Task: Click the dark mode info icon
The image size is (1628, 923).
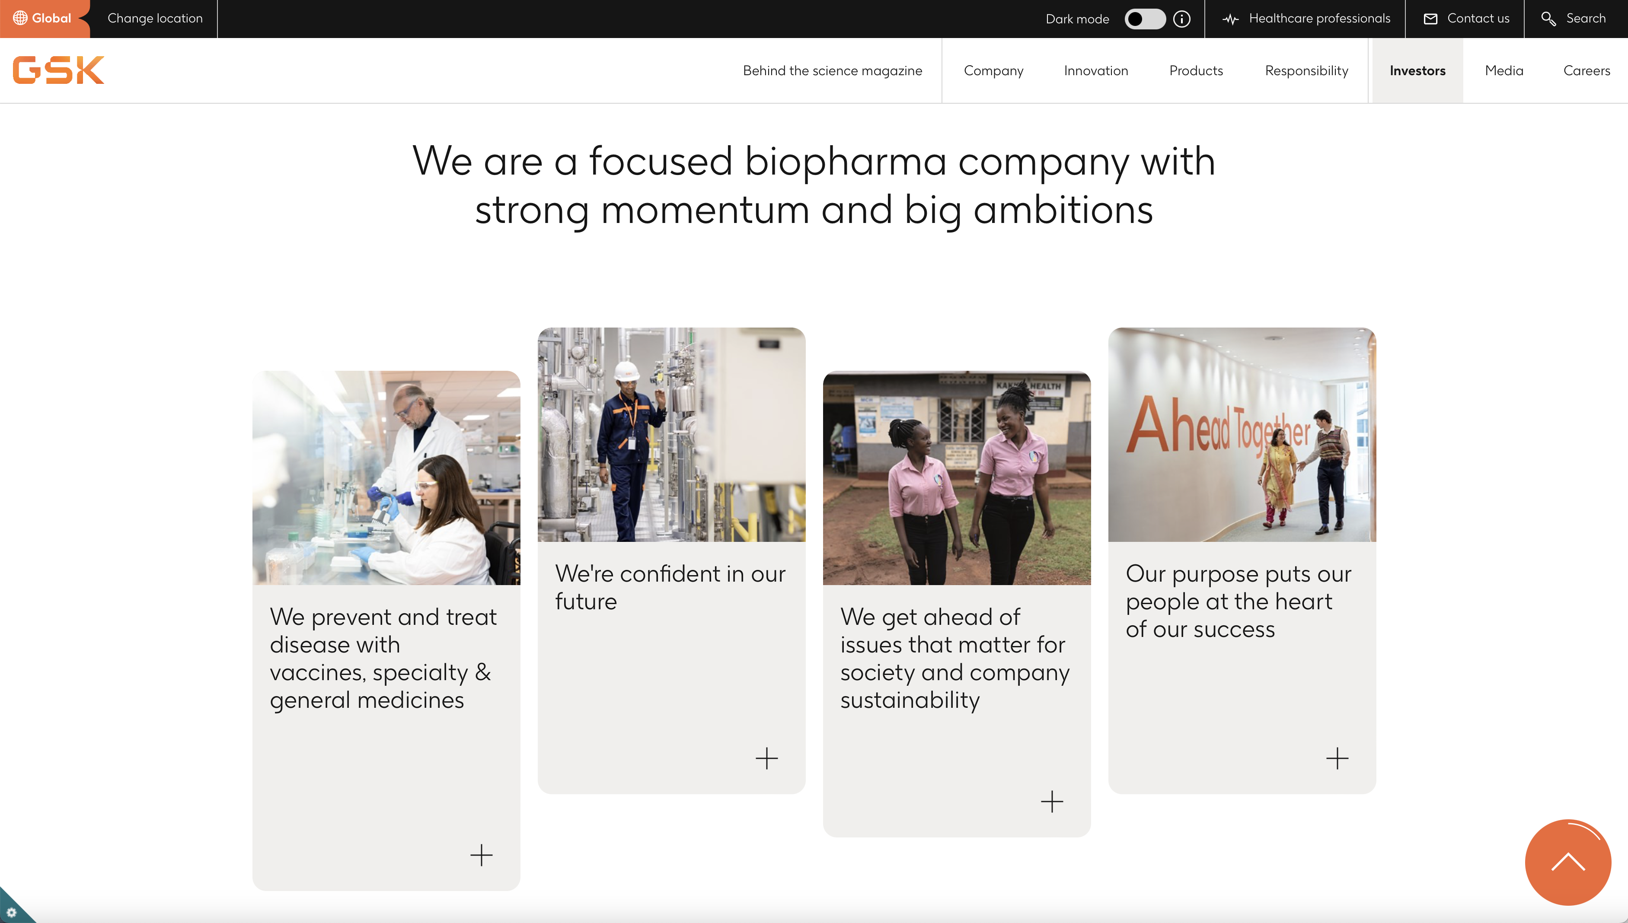Action: coord(1181,19)
